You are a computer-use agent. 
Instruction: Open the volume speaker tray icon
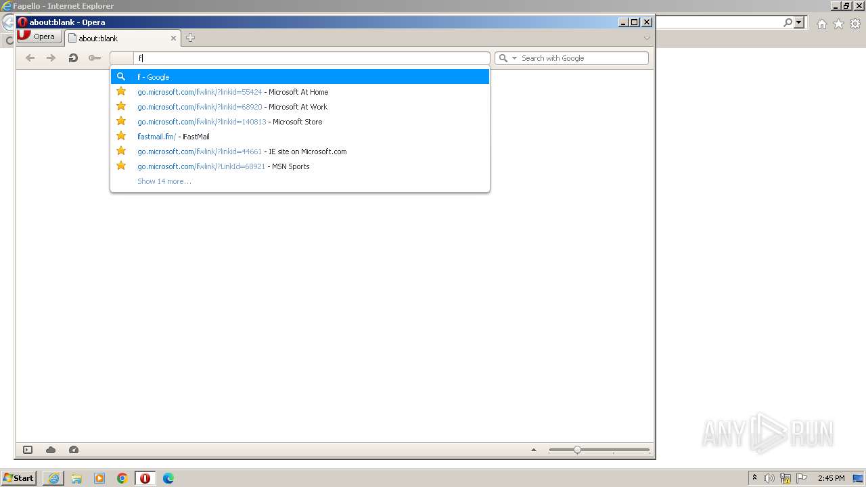(769, 478)
